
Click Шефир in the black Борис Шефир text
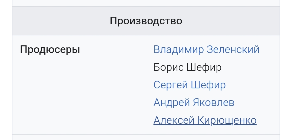(204, 67)
